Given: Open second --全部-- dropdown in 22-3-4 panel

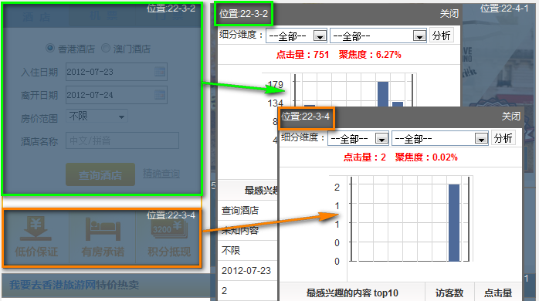Looking at the screenshot, I should (x=440, y=139).
